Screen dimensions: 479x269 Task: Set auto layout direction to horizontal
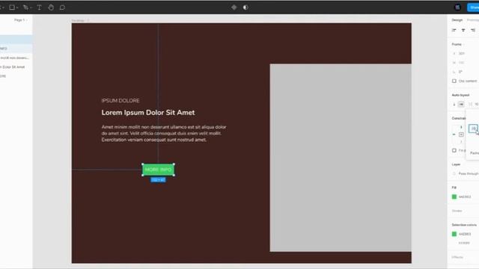coord(461,105)
